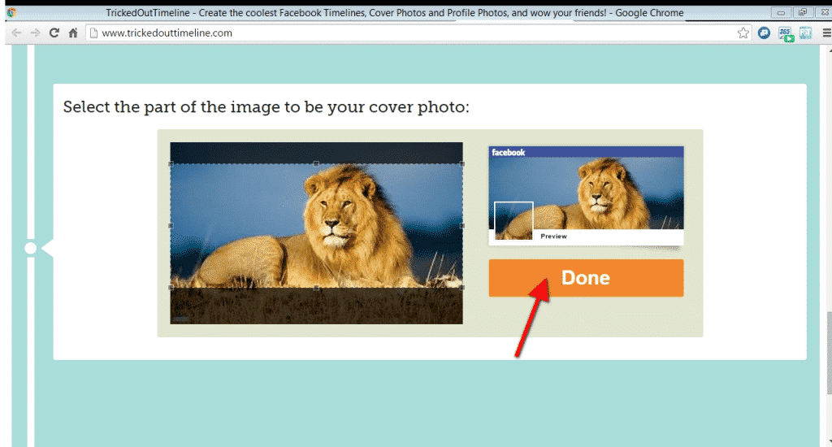This screenshot has height=447, width=832.
Task: Open the Chrome menu hamburger icon
Action: (x=826, y=33)
